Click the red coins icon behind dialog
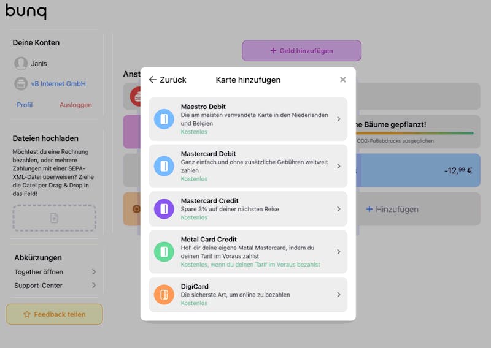491x348 pixels. click(135, 97)
